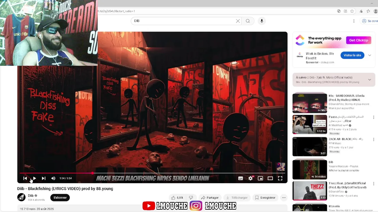The width and height of the screenshot is (378, 212).
Task: Subscribe with S'abonner button
Action: click(60, 198)
